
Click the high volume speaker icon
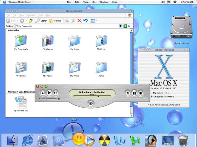pos(59,99)
